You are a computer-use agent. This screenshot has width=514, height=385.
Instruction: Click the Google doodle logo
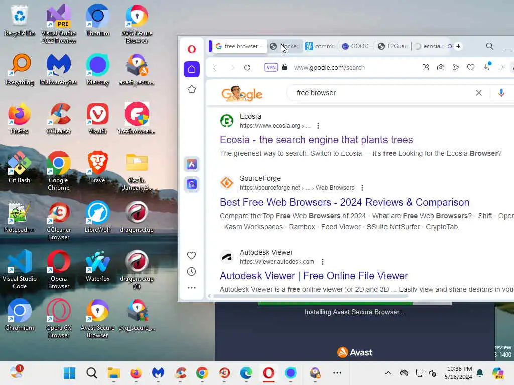pos(241,94)
